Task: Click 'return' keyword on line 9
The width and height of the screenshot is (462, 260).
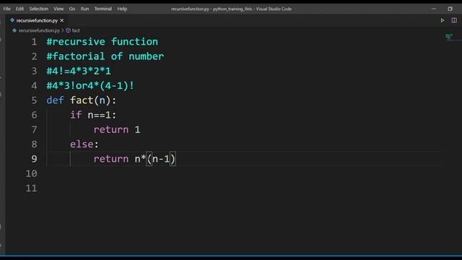Action: (111, 159)
